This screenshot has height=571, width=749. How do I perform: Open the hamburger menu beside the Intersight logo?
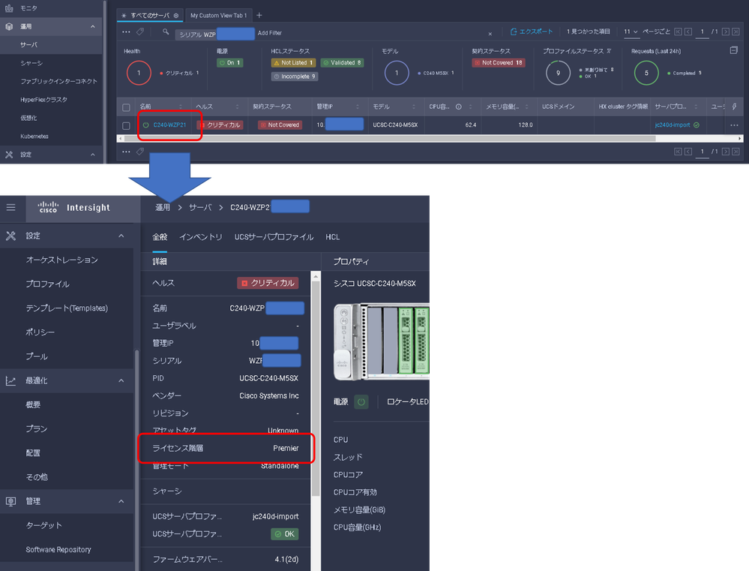[10, 207]
